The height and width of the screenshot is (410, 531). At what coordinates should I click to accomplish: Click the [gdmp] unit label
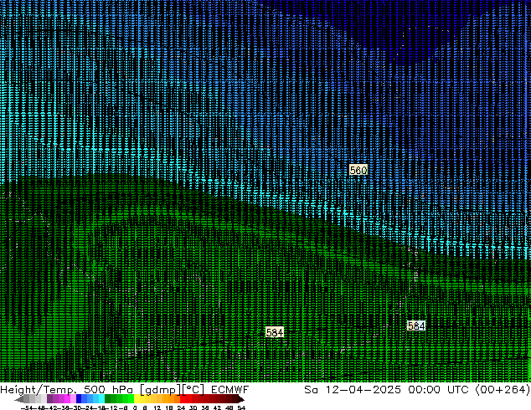160,390
